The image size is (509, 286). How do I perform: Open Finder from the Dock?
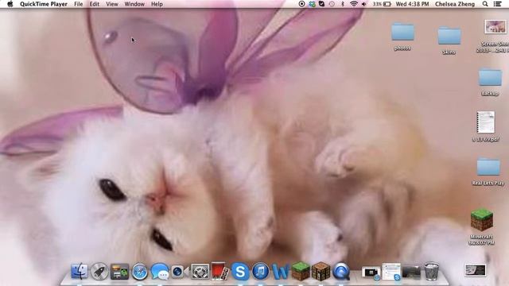click(x=80, y=272)
